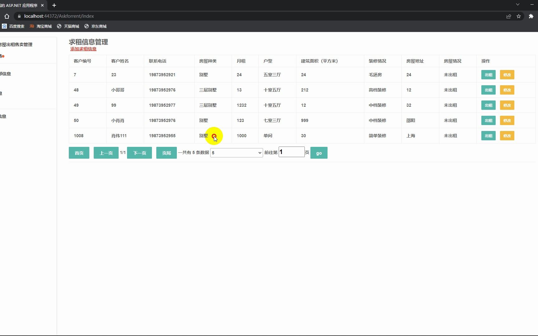Click phone number 19873952977
The height and width of the screenshot is (336, 538).
tap(162, 105)
